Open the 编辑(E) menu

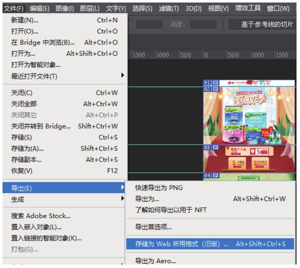point(40,9)
